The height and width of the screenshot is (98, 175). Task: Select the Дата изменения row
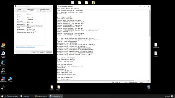click(x=30, y=29)
